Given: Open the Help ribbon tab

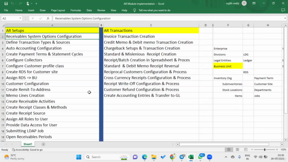Looking at the screenshot, I should click(124, 10).
